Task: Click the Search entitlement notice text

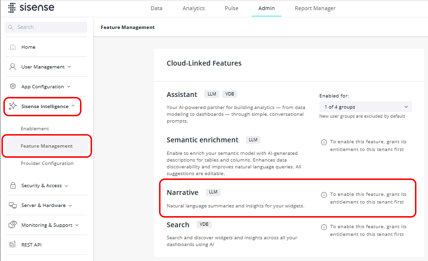Action: point(368,231)
